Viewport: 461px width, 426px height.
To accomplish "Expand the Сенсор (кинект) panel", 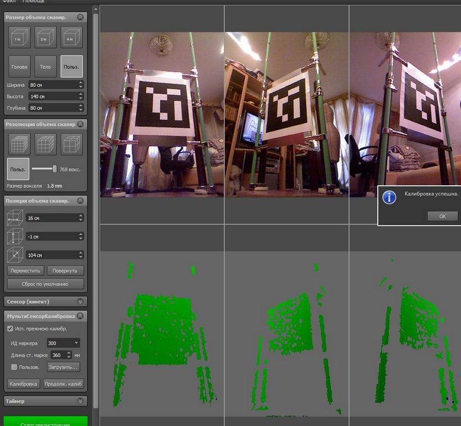I will tap(45, 302).
